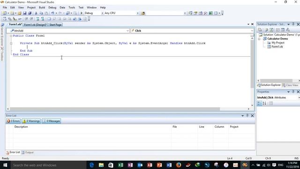Click the Windows Start button
The width and height of the screenshot is (300, 169).
[5, 165]
